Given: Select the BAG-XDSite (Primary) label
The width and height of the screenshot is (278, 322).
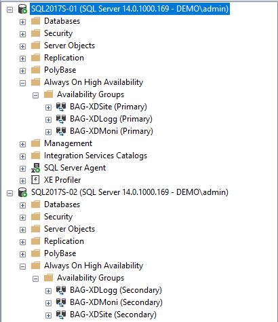Looking at the screenshot, I should (108, 107).
